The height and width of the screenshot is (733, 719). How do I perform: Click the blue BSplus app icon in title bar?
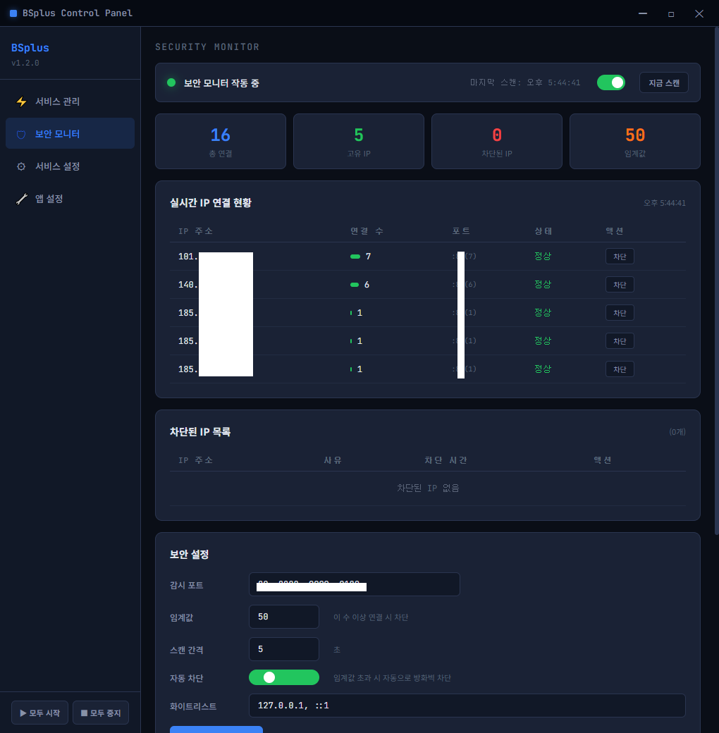[13, 13]
